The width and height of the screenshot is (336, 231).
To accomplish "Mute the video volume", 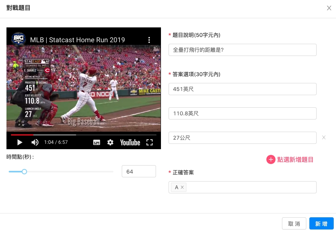I will pyautogui.click(x=35, y=142).
